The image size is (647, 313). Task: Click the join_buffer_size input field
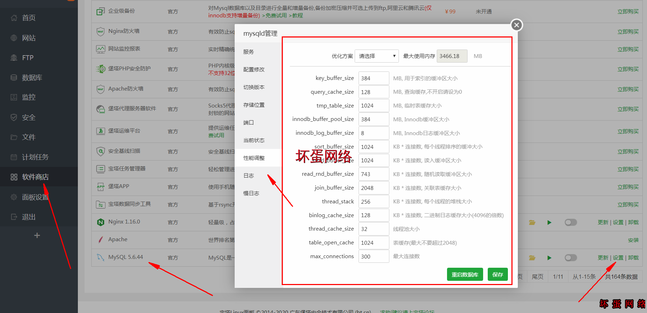pyautogui.click(x=374, y=188)
